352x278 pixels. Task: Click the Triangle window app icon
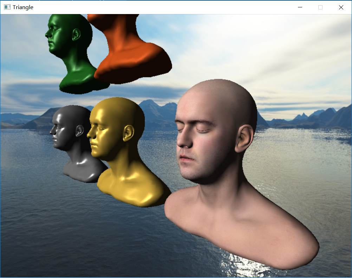tap(7, 7)
